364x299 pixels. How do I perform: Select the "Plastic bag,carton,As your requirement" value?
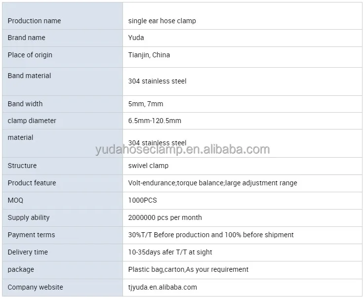188,269
